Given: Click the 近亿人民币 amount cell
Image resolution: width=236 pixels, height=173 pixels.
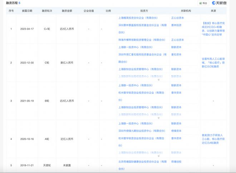Looking at the screenshot, I should point(67,139).
